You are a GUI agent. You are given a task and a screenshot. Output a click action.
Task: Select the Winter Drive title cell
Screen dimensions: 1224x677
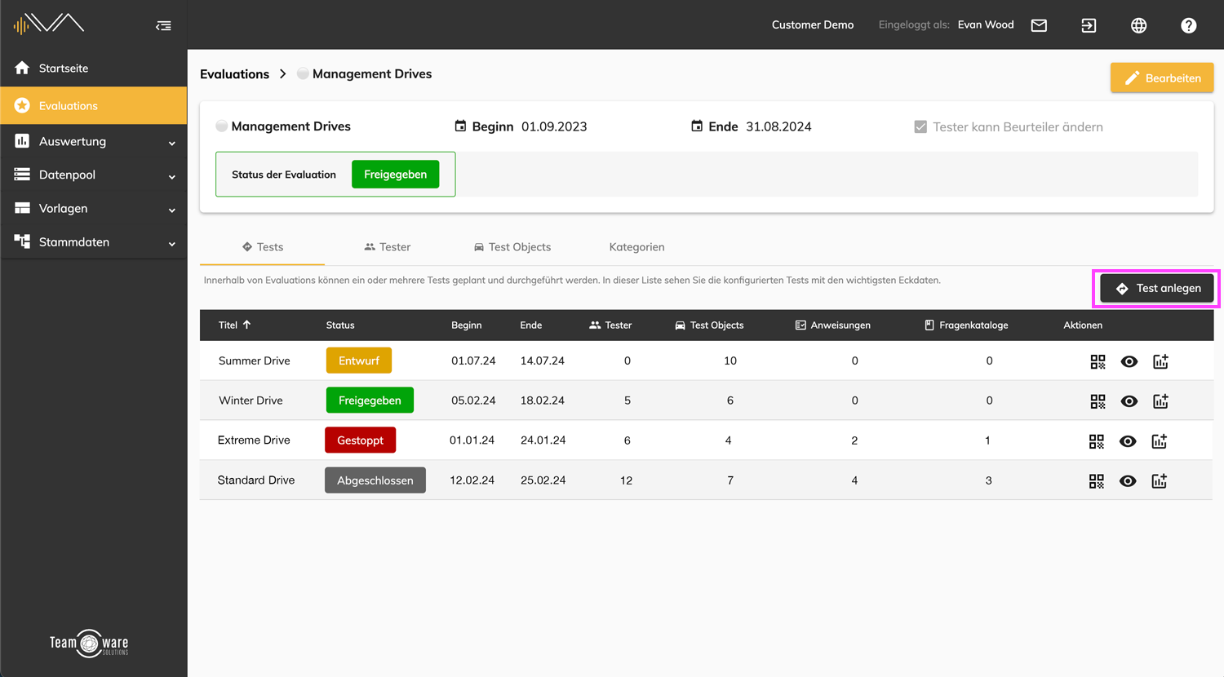pyautogui.click(x=251, y=400)
